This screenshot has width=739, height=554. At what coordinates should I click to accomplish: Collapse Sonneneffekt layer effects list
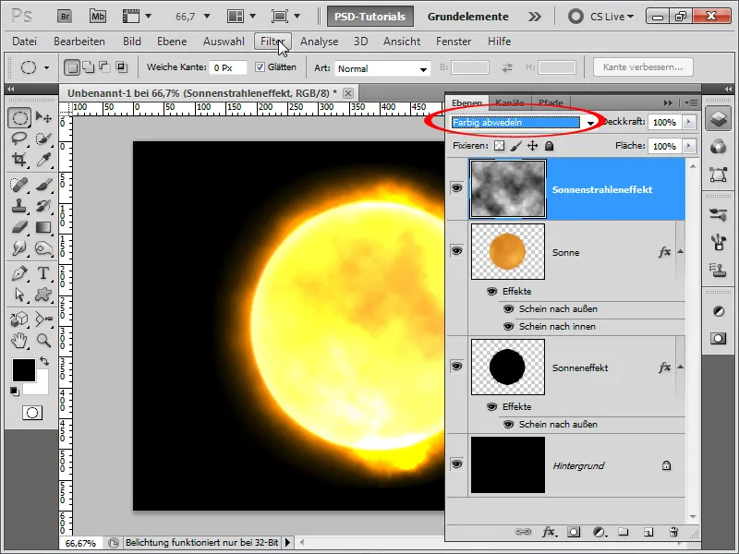[x=680, y=367]
